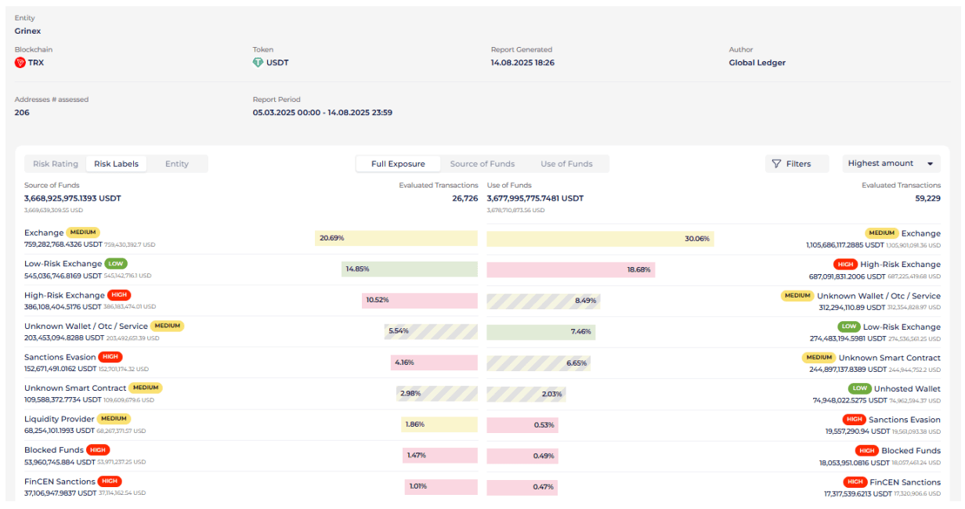Click the 20.69% Exchange source bar
Image resolution: width=965 pixels, height=509 pixels.
pos(396,238)
